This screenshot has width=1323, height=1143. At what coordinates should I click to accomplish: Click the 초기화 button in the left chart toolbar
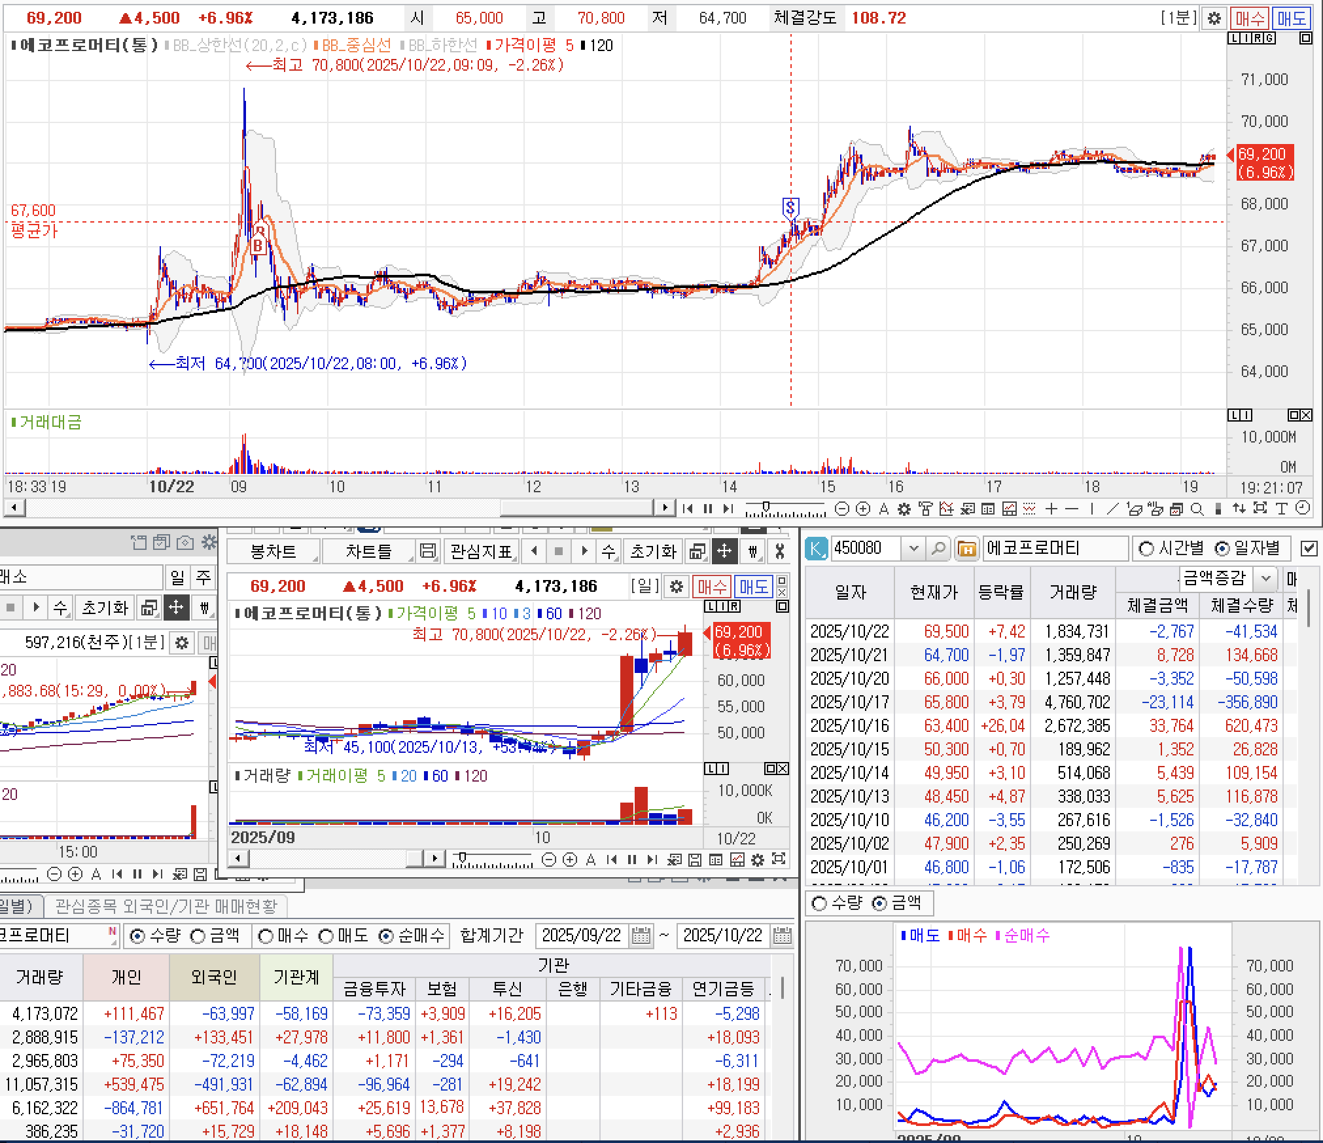[105, 608]
